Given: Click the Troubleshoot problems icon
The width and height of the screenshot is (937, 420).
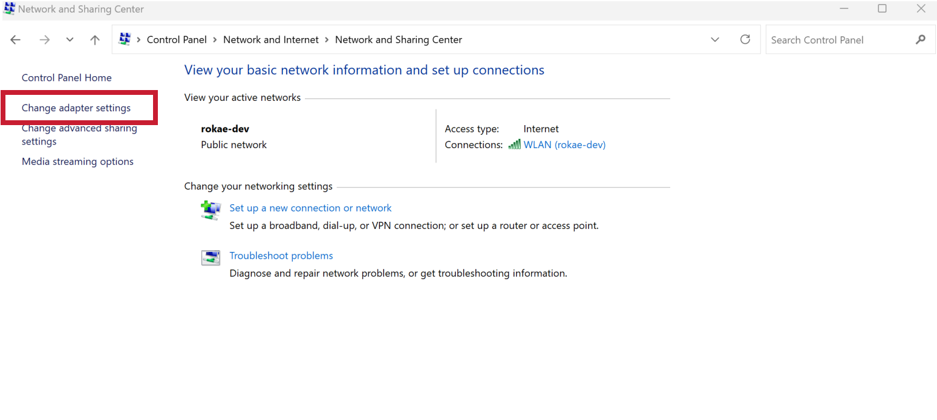Looking at the screenshot, I should point(211,258).
